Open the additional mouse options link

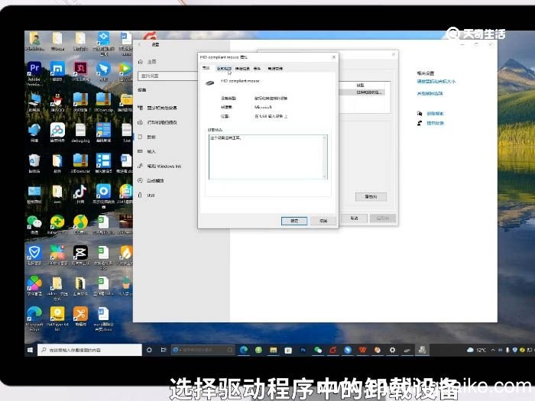pyautogui.click(x=430, y=93)
